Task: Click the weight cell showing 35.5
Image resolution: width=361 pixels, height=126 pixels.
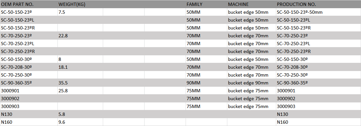Action: pyautogui.click(x=80, y=82)
